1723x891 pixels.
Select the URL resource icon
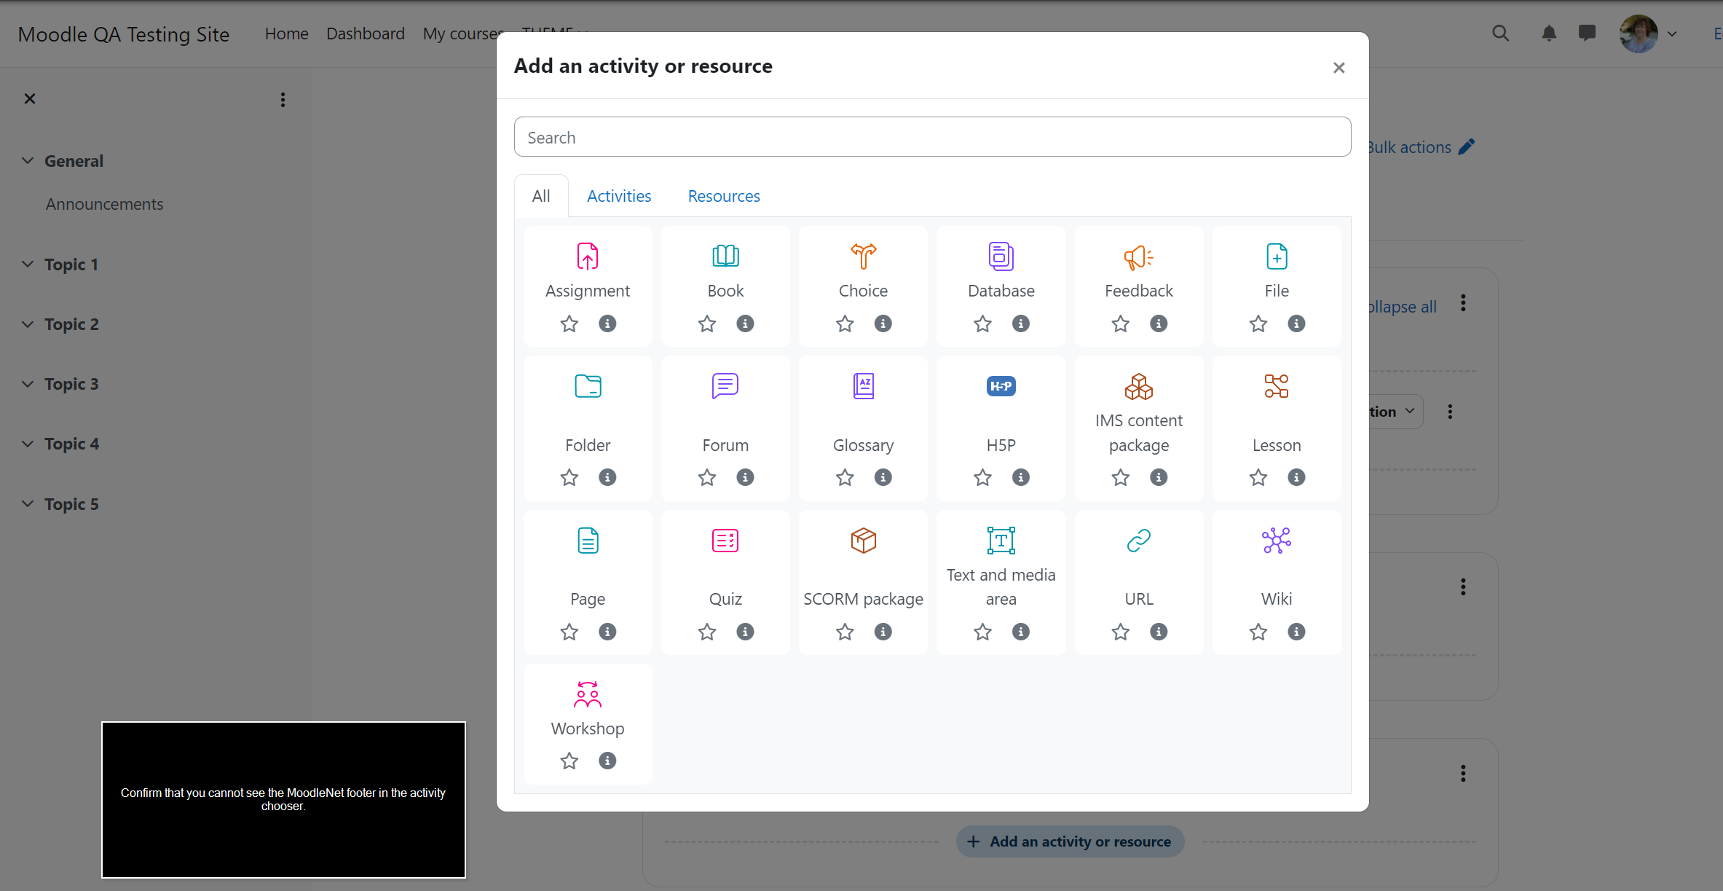point(1138,541)
